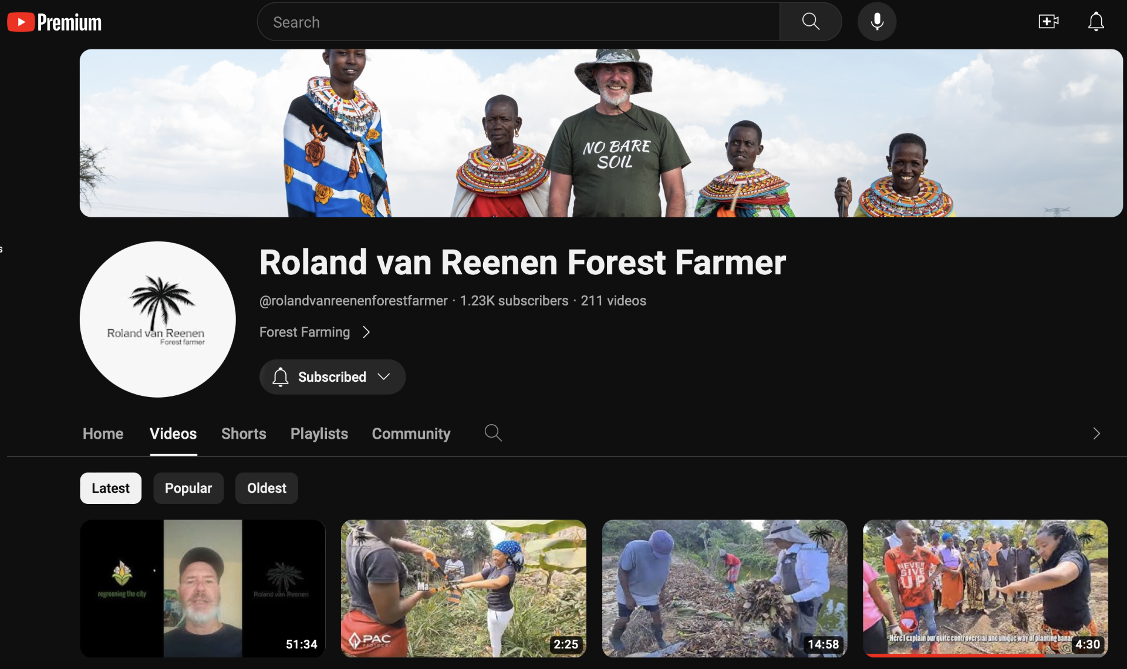Screen dimensions: 1127x669
Task: Open the Home channel tab
Action: (x=103, y=434)
